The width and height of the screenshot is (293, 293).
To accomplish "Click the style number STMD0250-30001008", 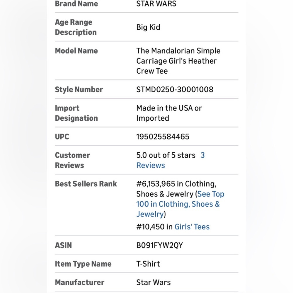I will [x=175, y=89].
